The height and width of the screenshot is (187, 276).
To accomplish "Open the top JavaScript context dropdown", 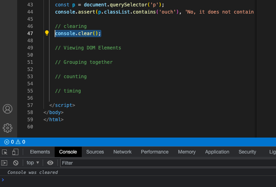I will pos(33,163).
